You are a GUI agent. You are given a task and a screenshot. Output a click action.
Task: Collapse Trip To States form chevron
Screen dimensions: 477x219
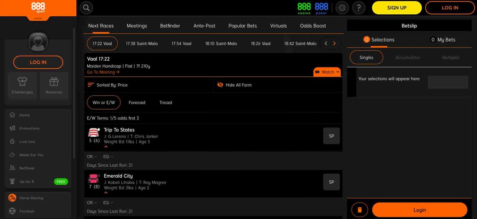coord(106,147)
